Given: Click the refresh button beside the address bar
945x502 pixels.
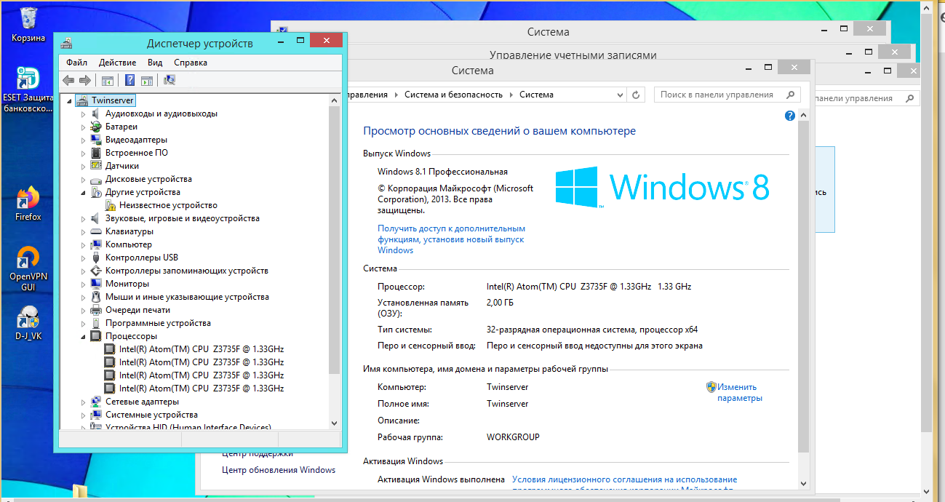Looking at the screenshot, I should click(636, 95).
